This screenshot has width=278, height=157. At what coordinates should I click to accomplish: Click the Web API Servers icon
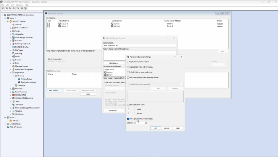8,127
